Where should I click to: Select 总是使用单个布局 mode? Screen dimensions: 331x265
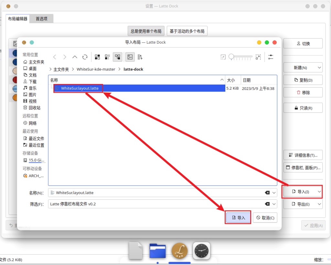[x=146, y=31]
